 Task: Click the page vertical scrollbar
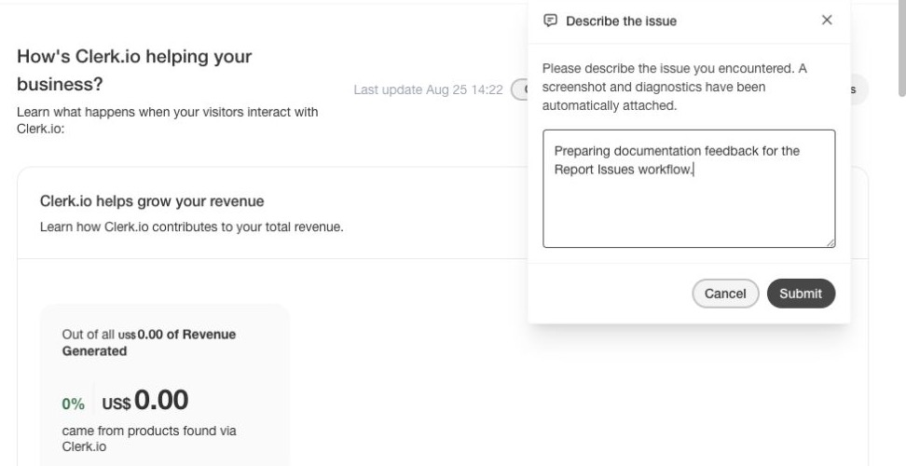[x=901, y=49]
